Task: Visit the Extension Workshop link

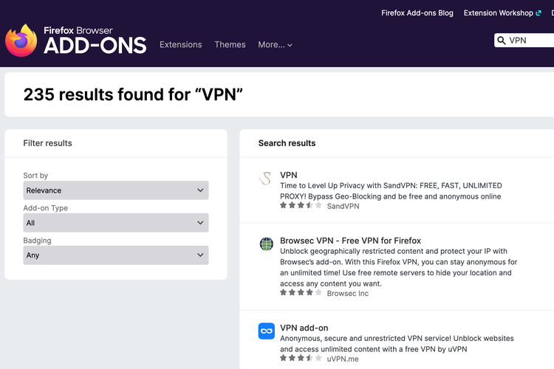Action: click(x=498, y=13)
